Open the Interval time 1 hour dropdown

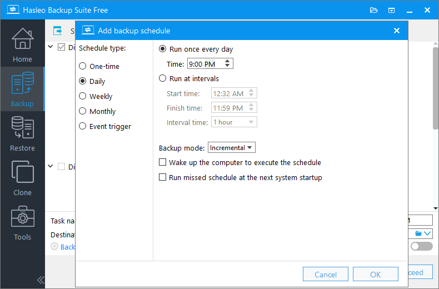point(234,122)
